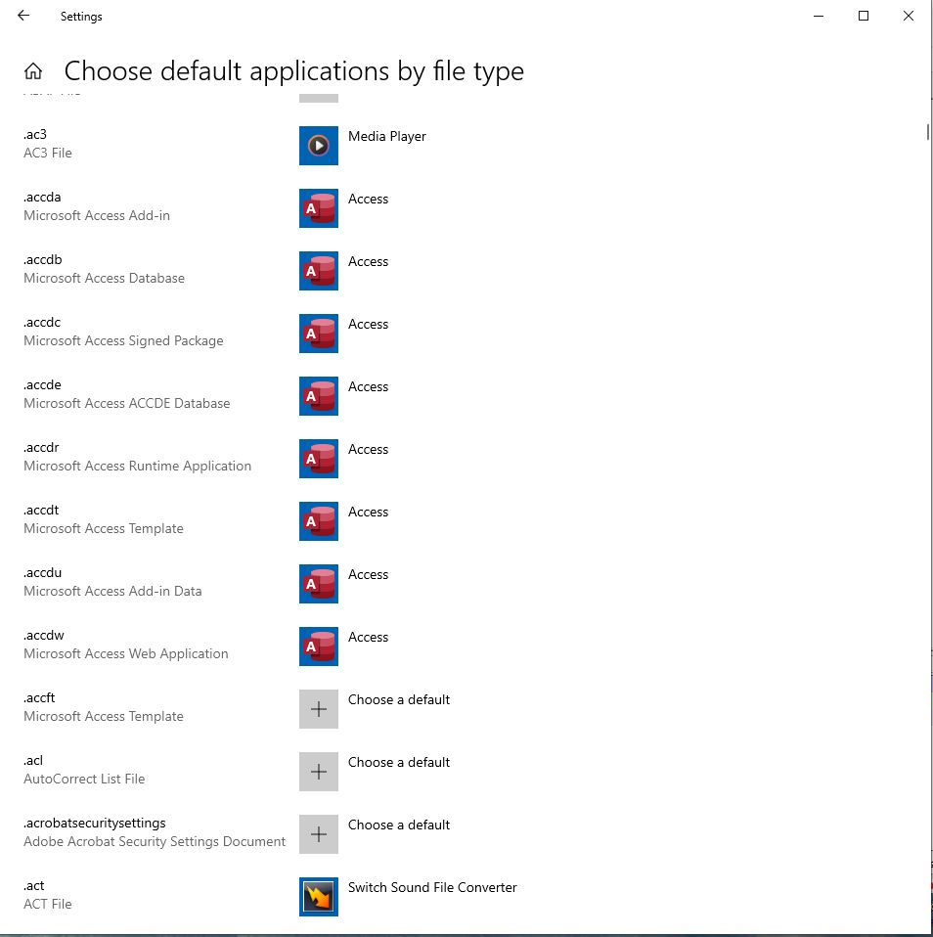Choose a default for .acrobatsecuritysettings
The width and height of the screenshot is (933, 937).
(x=399, y=825)
